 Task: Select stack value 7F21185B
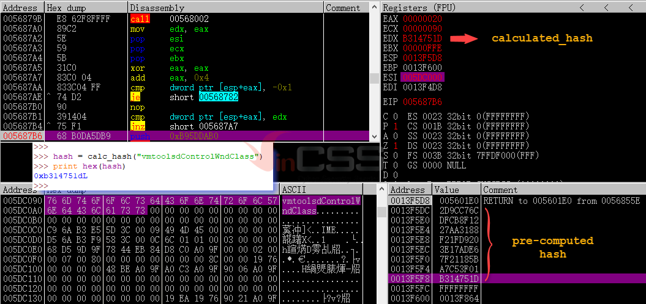[x=459, y=259]
